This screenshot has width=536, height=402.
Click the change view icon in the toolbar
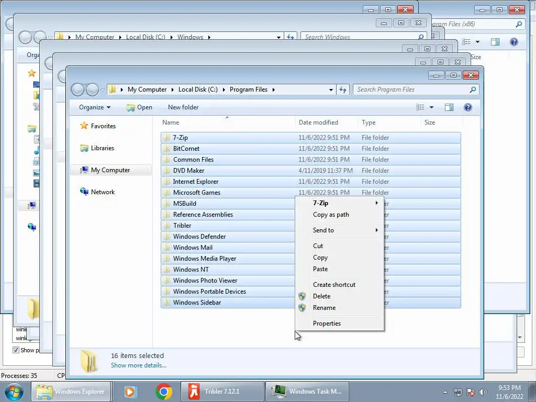tap(420, 107)
